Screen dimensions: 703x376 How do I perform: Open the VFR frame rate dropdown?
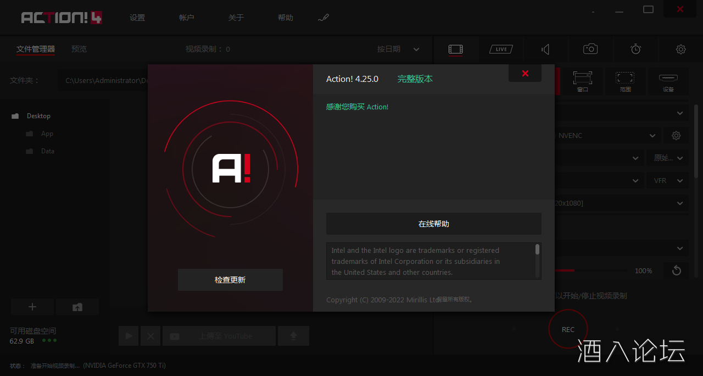click(x=667, y=180)
